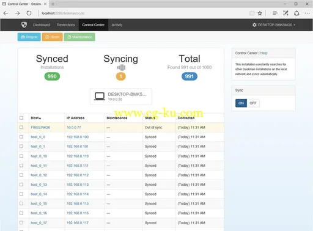313x231 pixels.
Task: Check the FIRELINK26 row checkbox
Action: click(21, 127)
